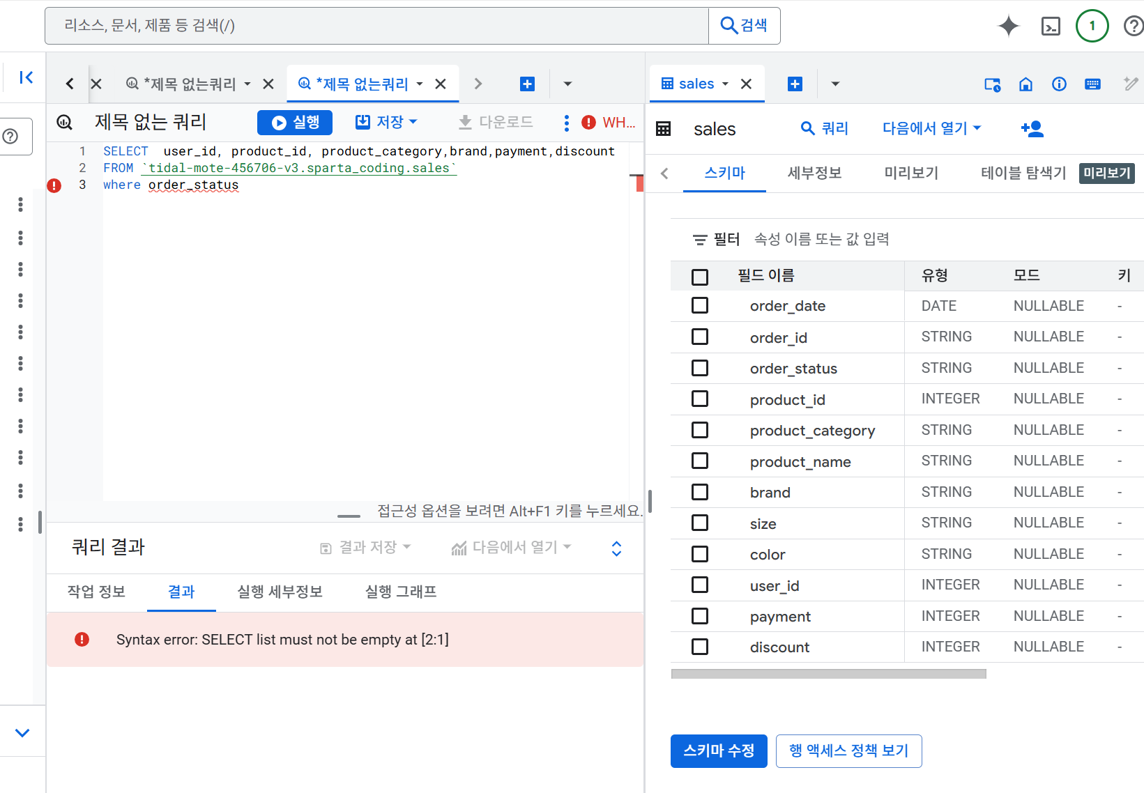Open notifications badge showing 1
Screen dimensions: 1144x793
click(x=1092, y=26)
